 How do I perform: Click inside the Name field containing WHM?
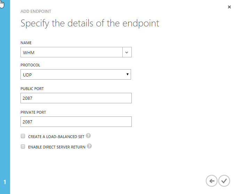[71, 52]
